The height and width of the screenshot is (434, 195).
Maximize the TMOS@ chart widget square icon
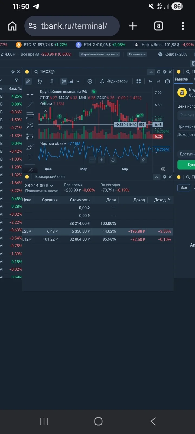[x=159, y=72]
